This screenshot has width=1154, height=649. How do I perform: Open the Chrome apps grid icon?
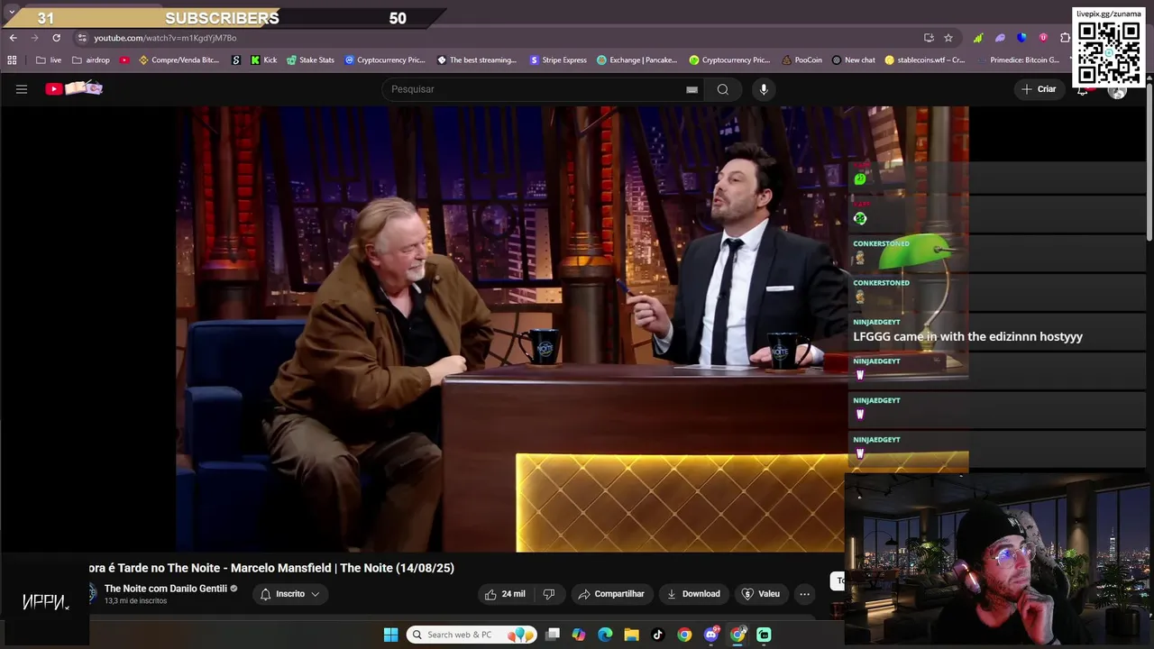point(12,60)
